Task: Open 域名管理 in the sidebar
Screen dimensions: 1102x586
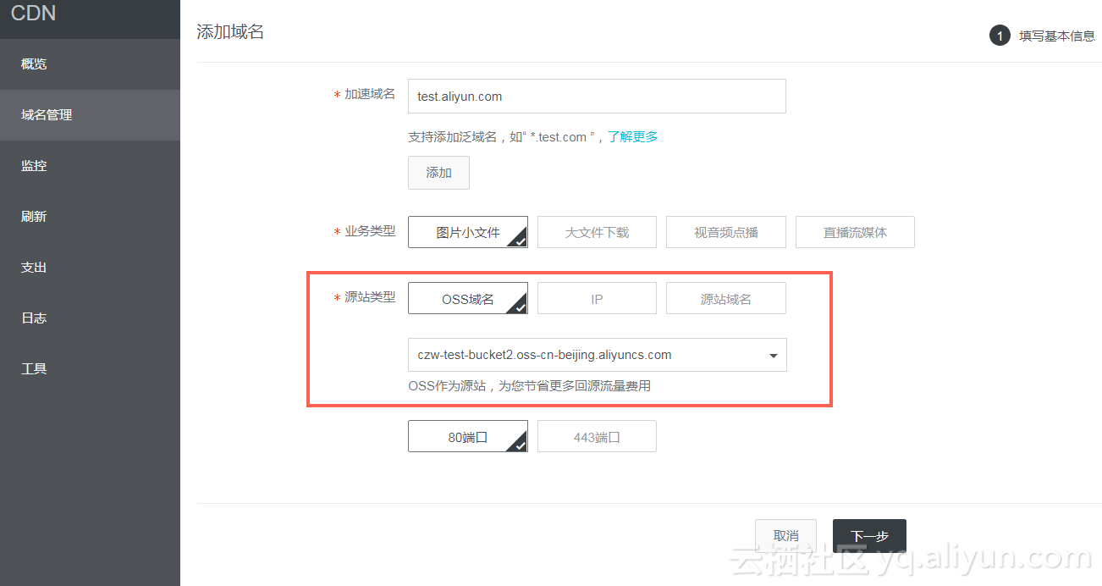Action: coord(90,115)
